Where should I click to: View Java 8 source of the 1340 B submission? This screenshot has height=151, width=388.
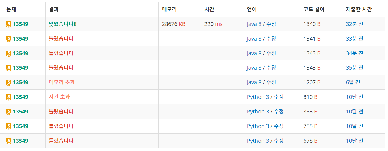click(254, 24)
